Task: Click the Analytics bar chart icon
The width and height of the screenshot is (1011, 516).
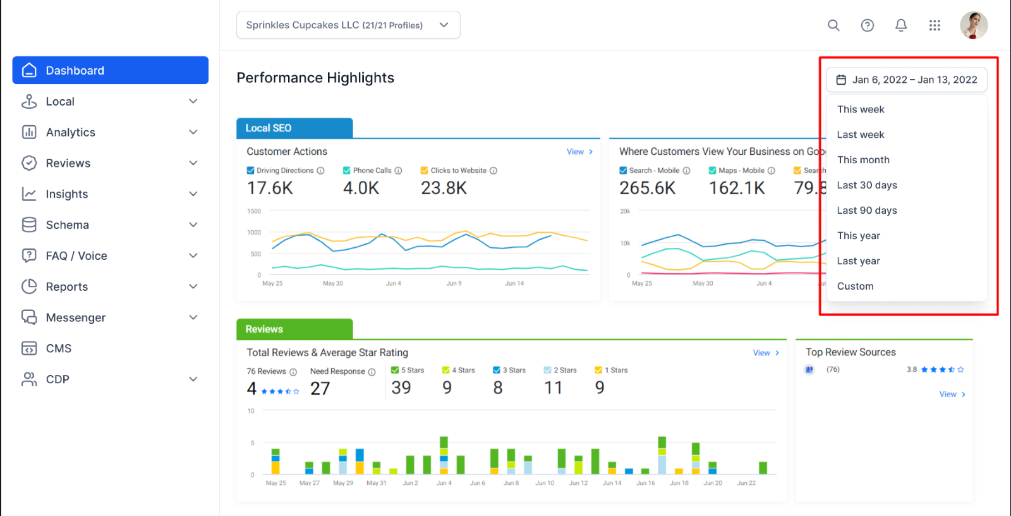Action: [x=29, y=132]
